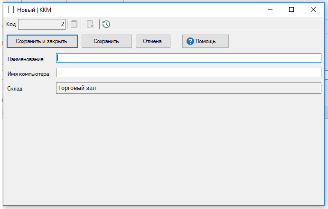Click the window title 'Новый | ККМ'
Screen dimensions: 328x209
[34, 10]
